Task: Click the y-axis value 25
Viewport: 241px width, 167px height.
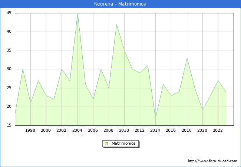Action: [x=9, y=88]
